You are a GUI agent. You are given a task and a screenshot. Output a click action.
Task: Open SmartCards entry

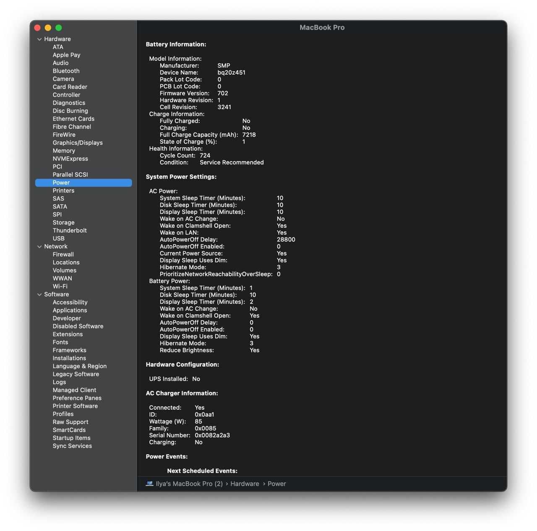[x=69, y=430]
